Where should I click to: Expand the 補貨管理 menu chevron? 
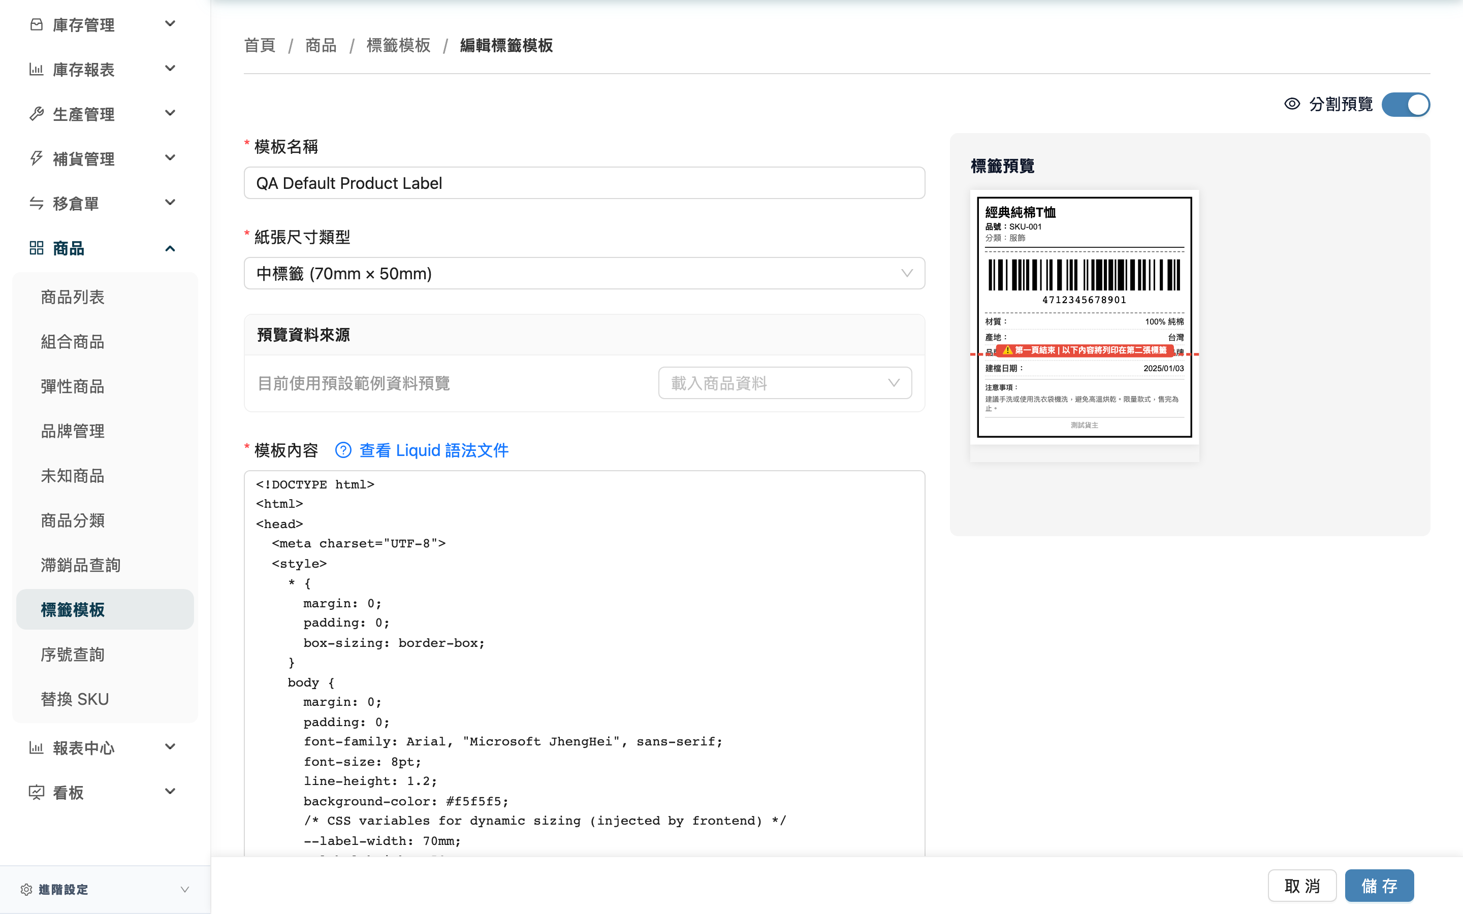coord(171,158)
